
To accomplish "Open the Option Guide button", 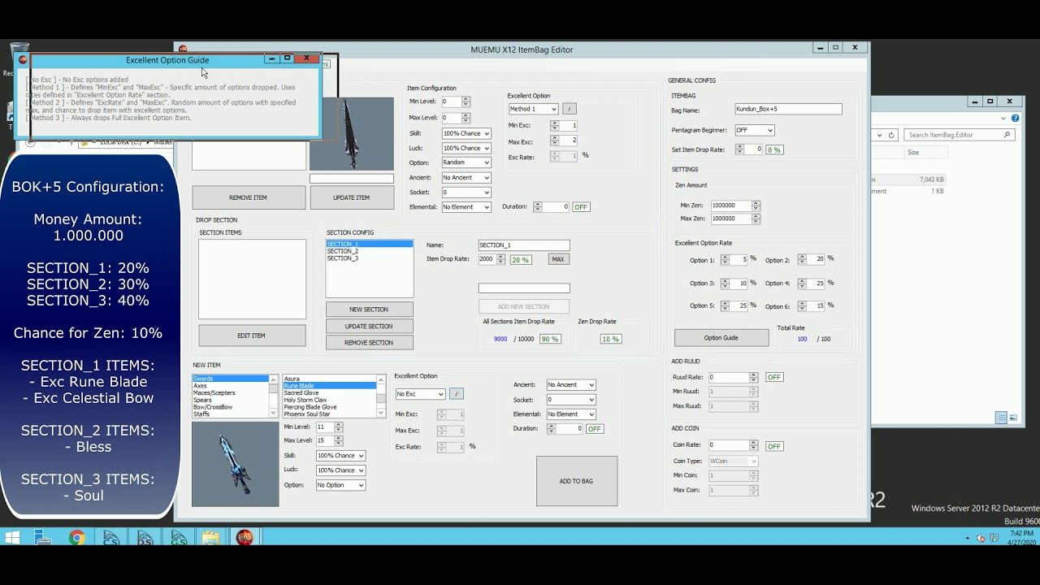I will click(x=721, y=338).
